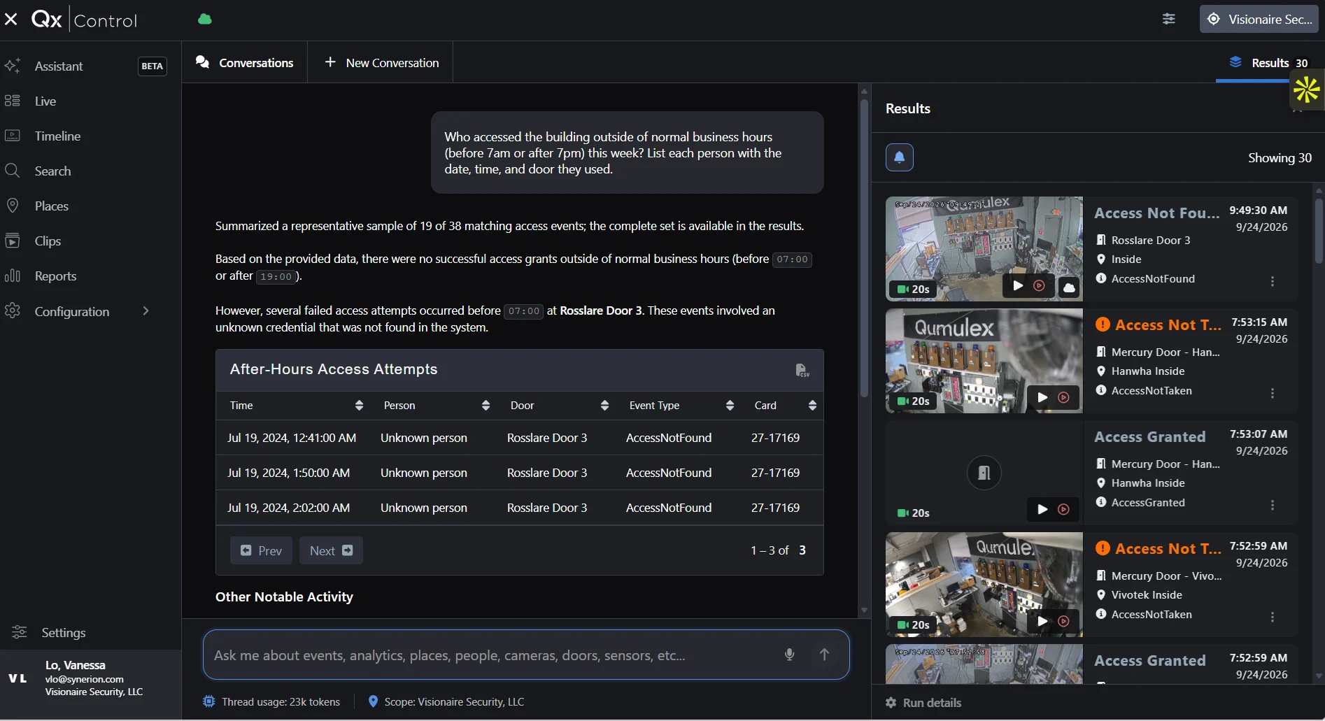Open the Vivotek Inside 7:52:59 AM thumbnail
Image resolution: width=1325 pixels, height=721 pixels.
point(984,585)
